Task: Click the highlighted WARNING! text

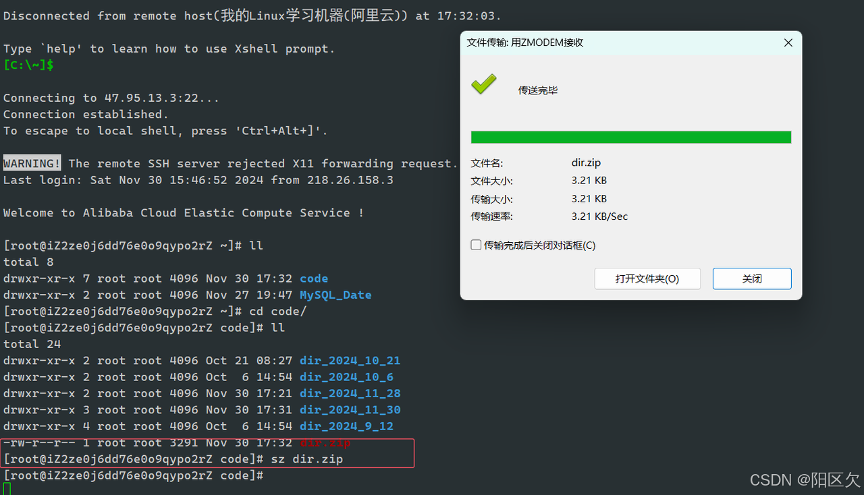Action: point(32,163)
